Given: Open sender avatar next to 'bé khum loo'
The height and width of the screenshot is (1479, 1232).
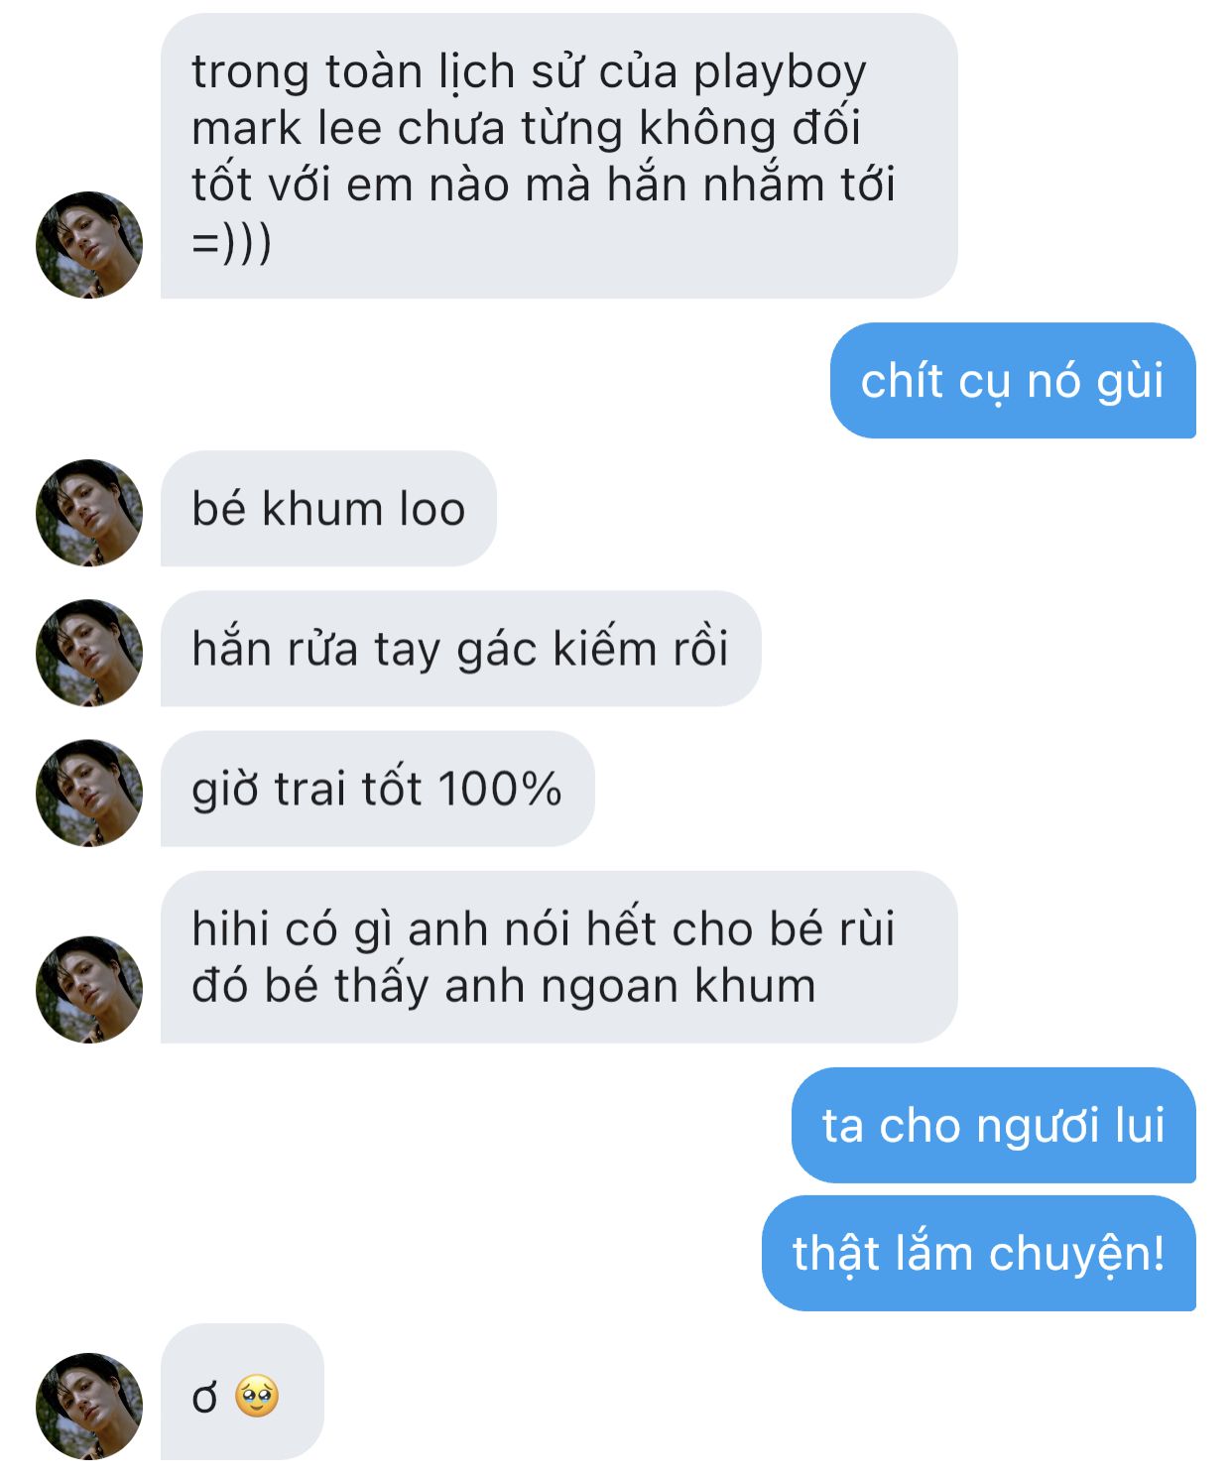Looking at the screenshot, I should tap(89, 513).
